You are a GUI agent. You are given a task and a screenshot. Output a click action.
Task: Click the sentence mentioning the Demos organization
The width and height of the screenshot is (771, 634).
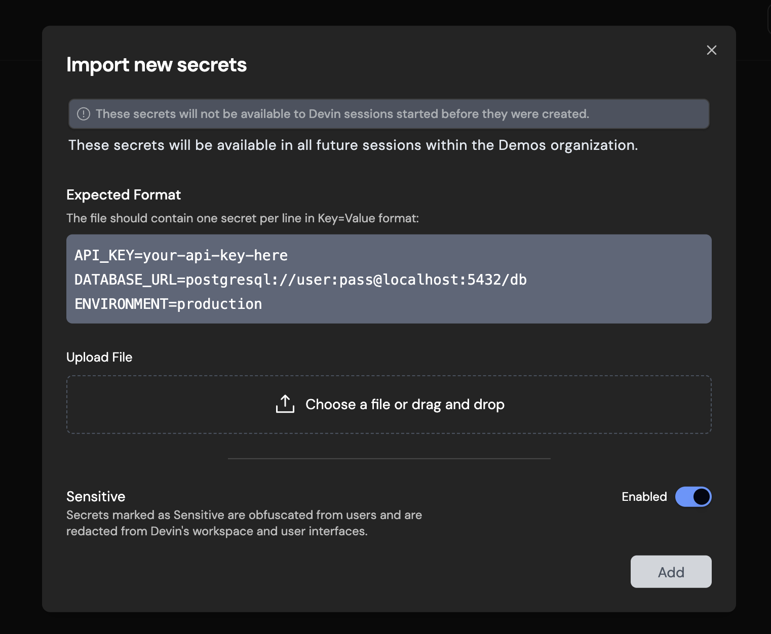(x=353, y=145)
